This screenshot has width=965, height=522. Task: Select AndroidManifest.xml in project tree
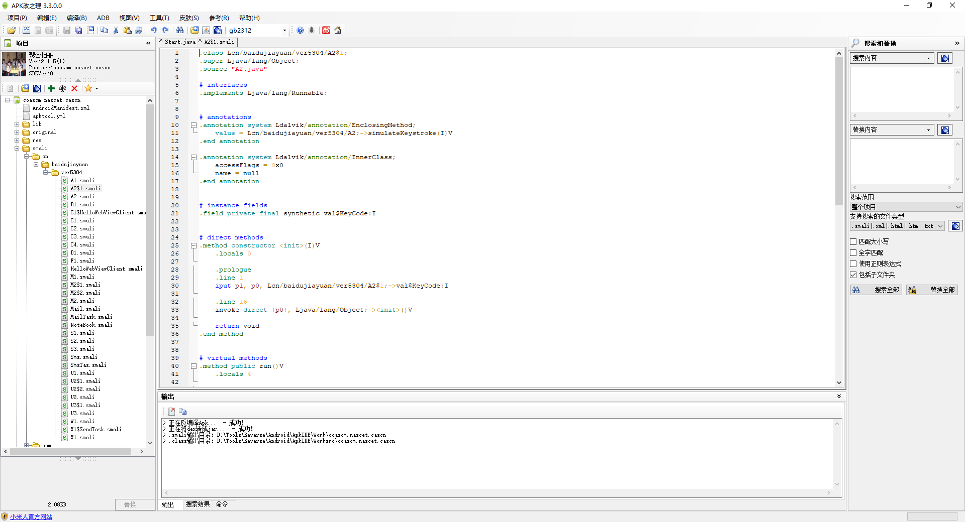[61, 108]
